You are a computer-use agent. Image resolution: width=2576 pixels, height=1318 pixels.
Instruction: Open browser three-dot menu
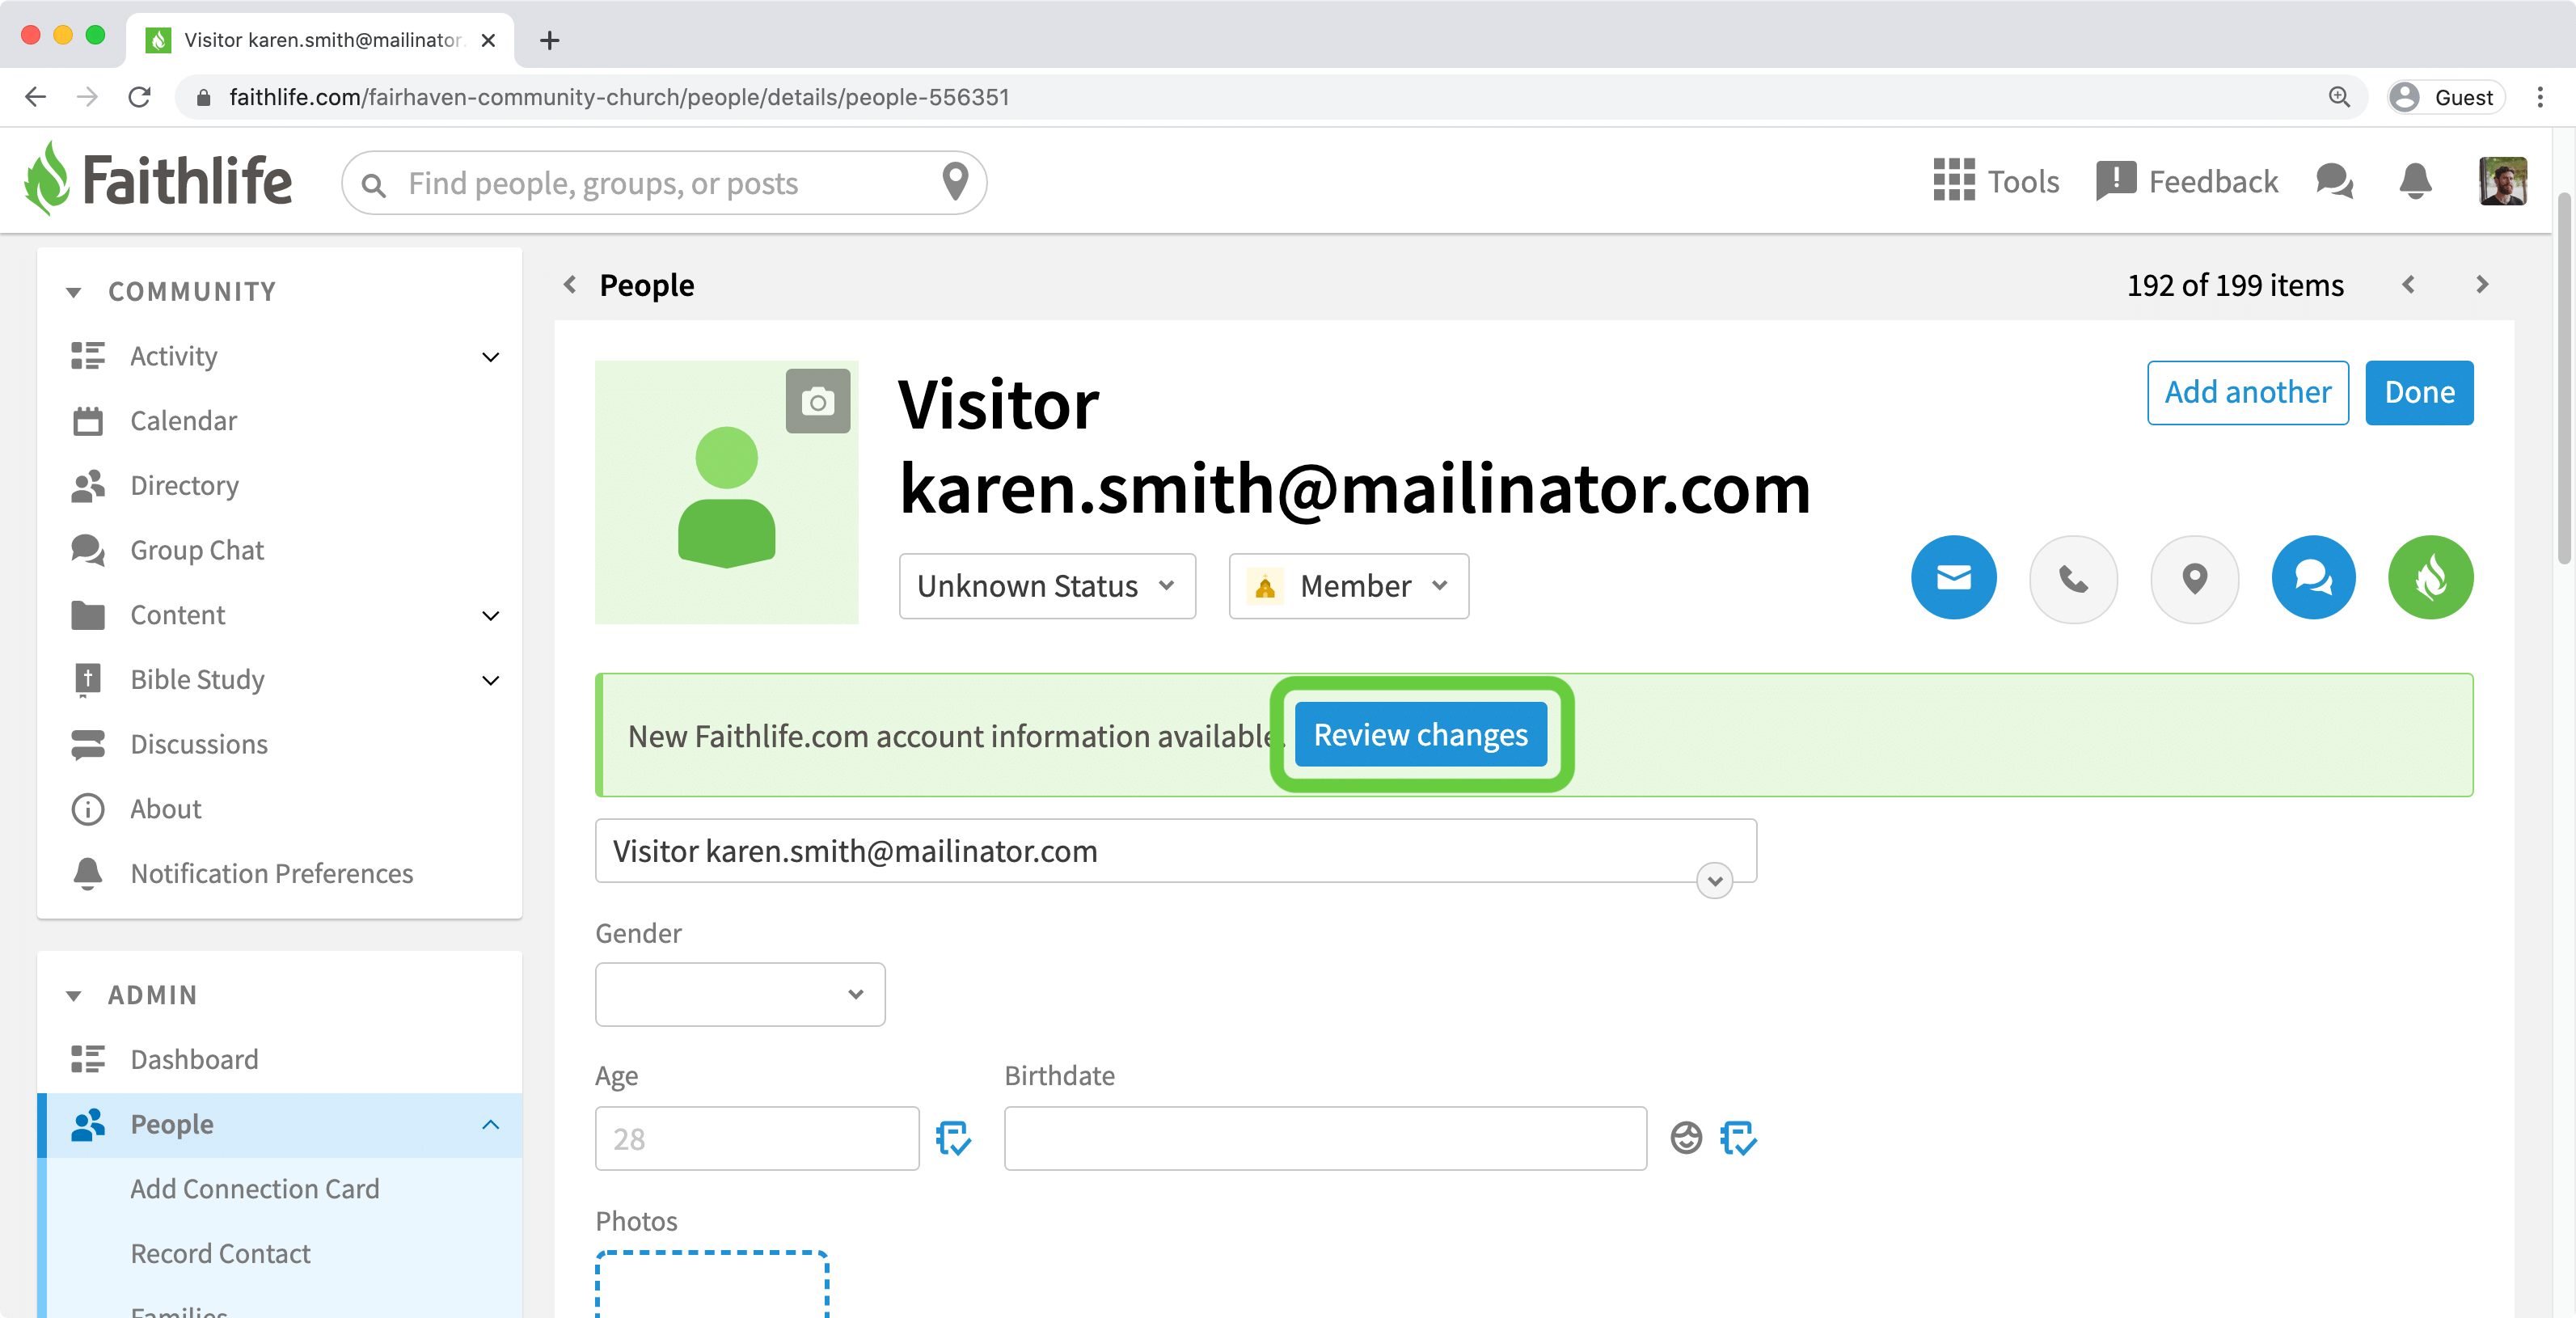(x=2540, y=97)
